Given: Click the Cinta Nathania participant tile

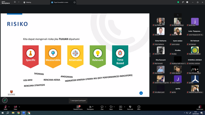Looking at the screenshot, I should tap(161, 41).
